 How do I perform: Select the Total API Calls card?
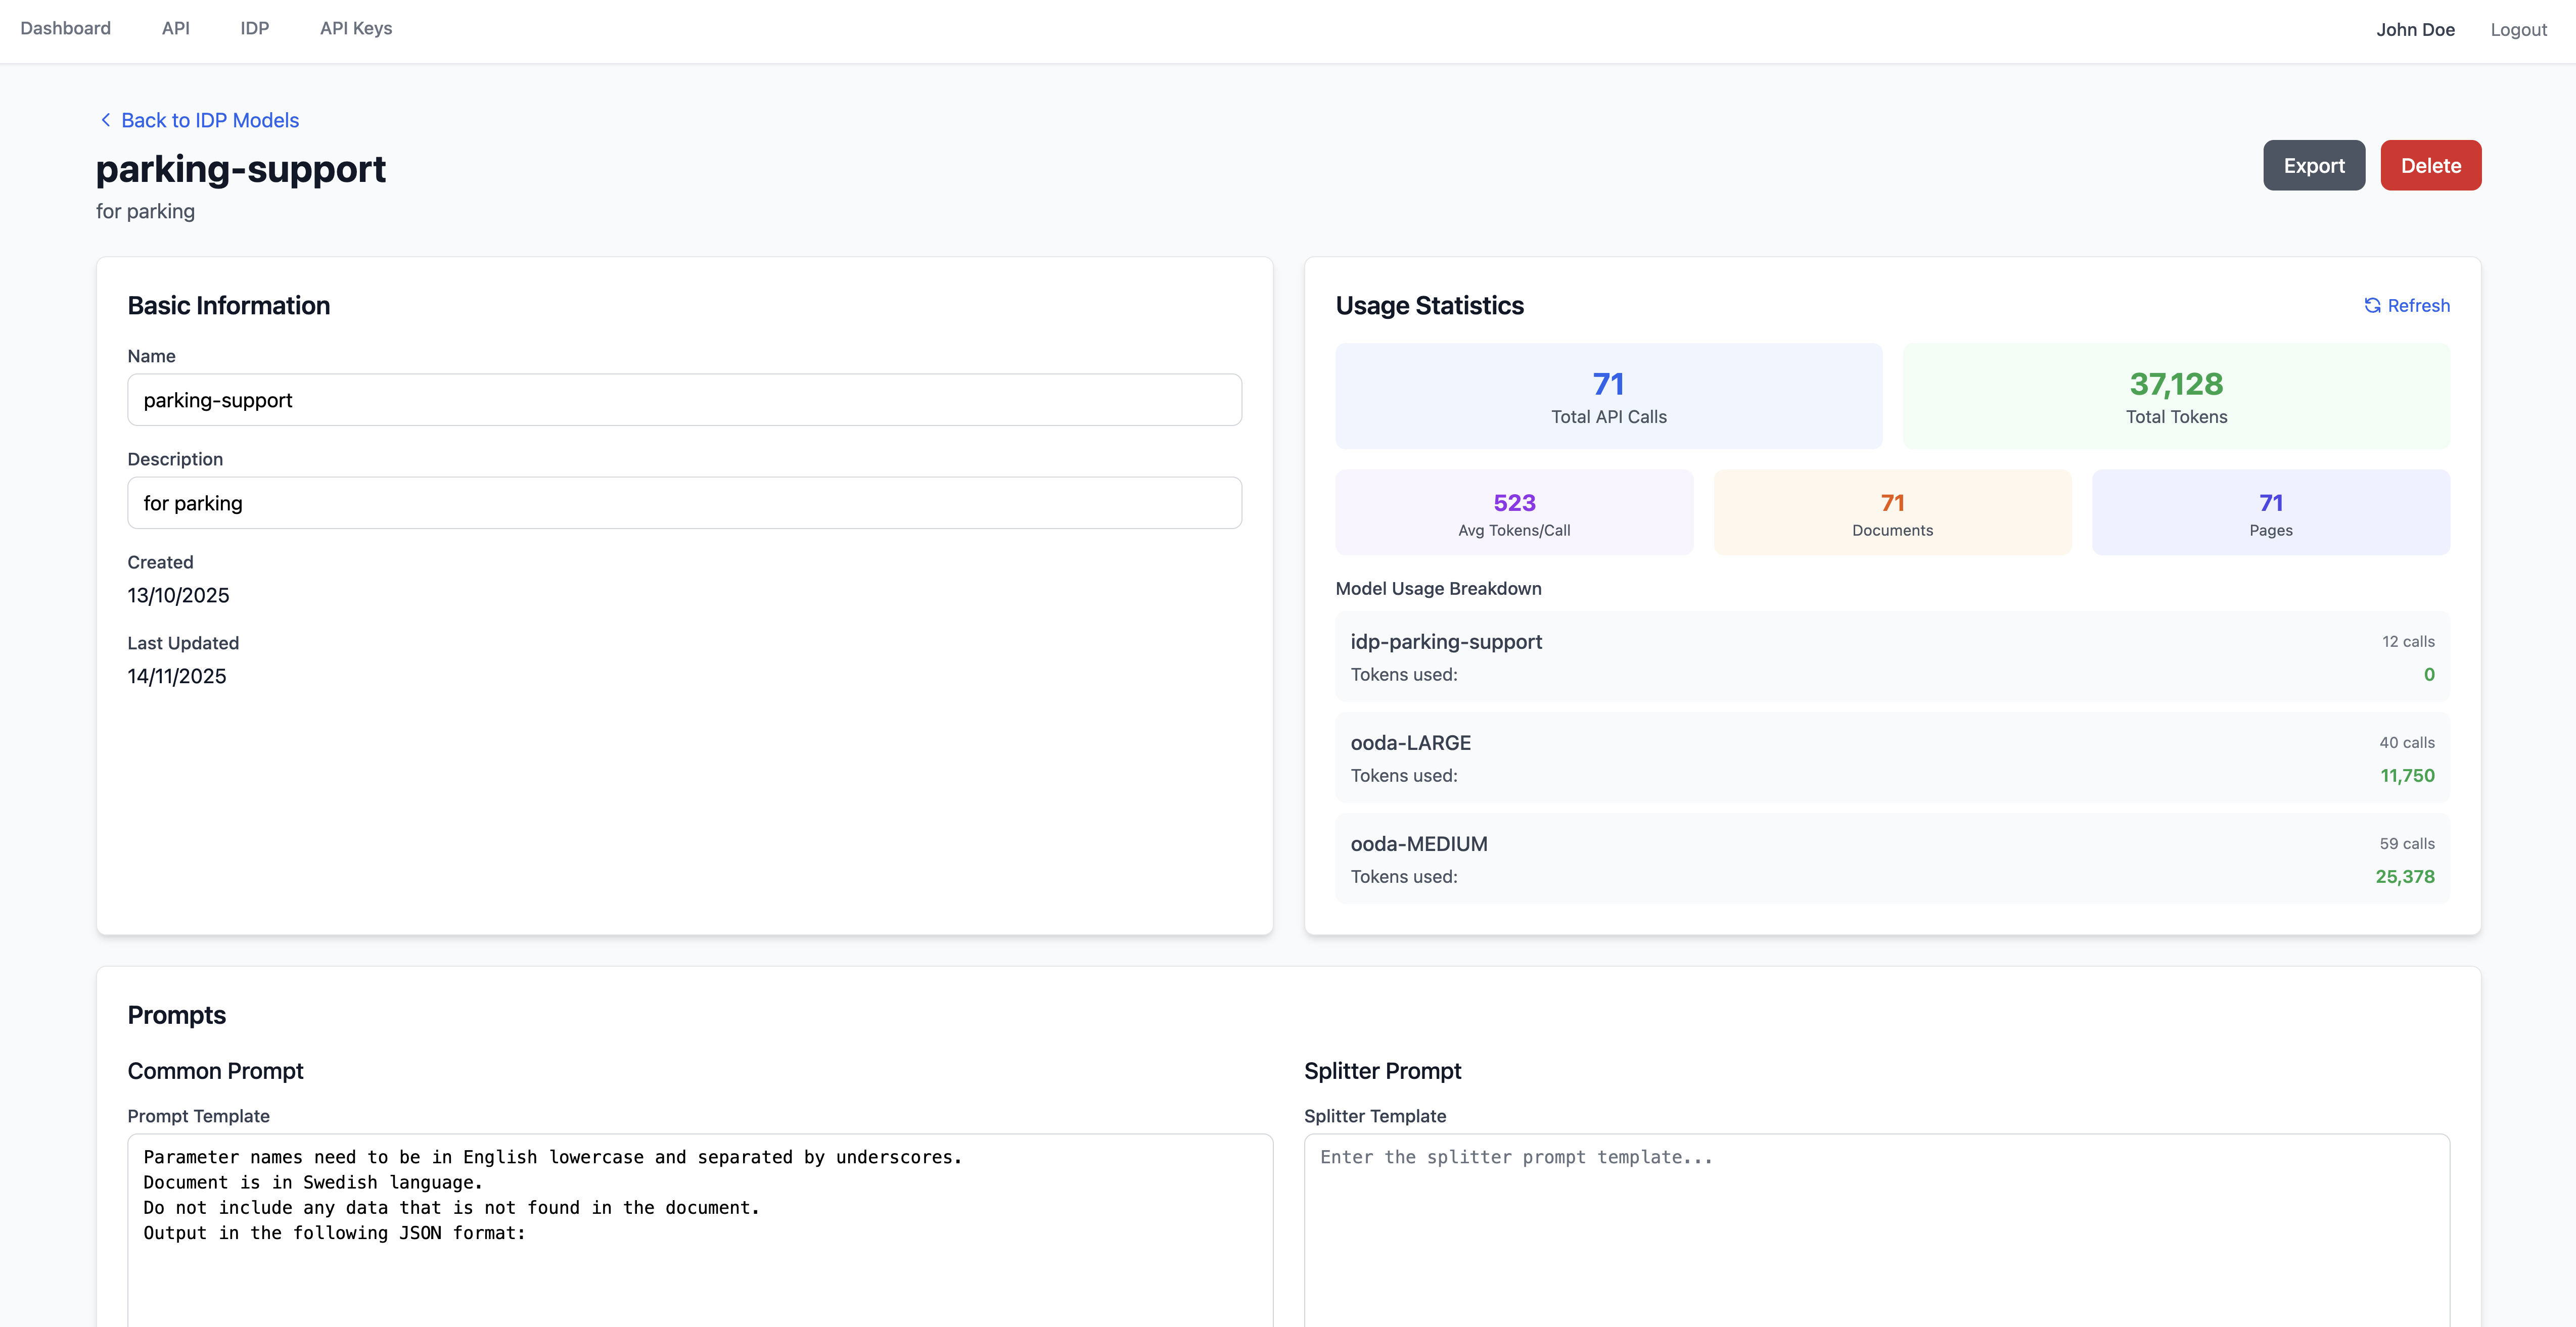pyautogui.click(x=1608, y=396)
